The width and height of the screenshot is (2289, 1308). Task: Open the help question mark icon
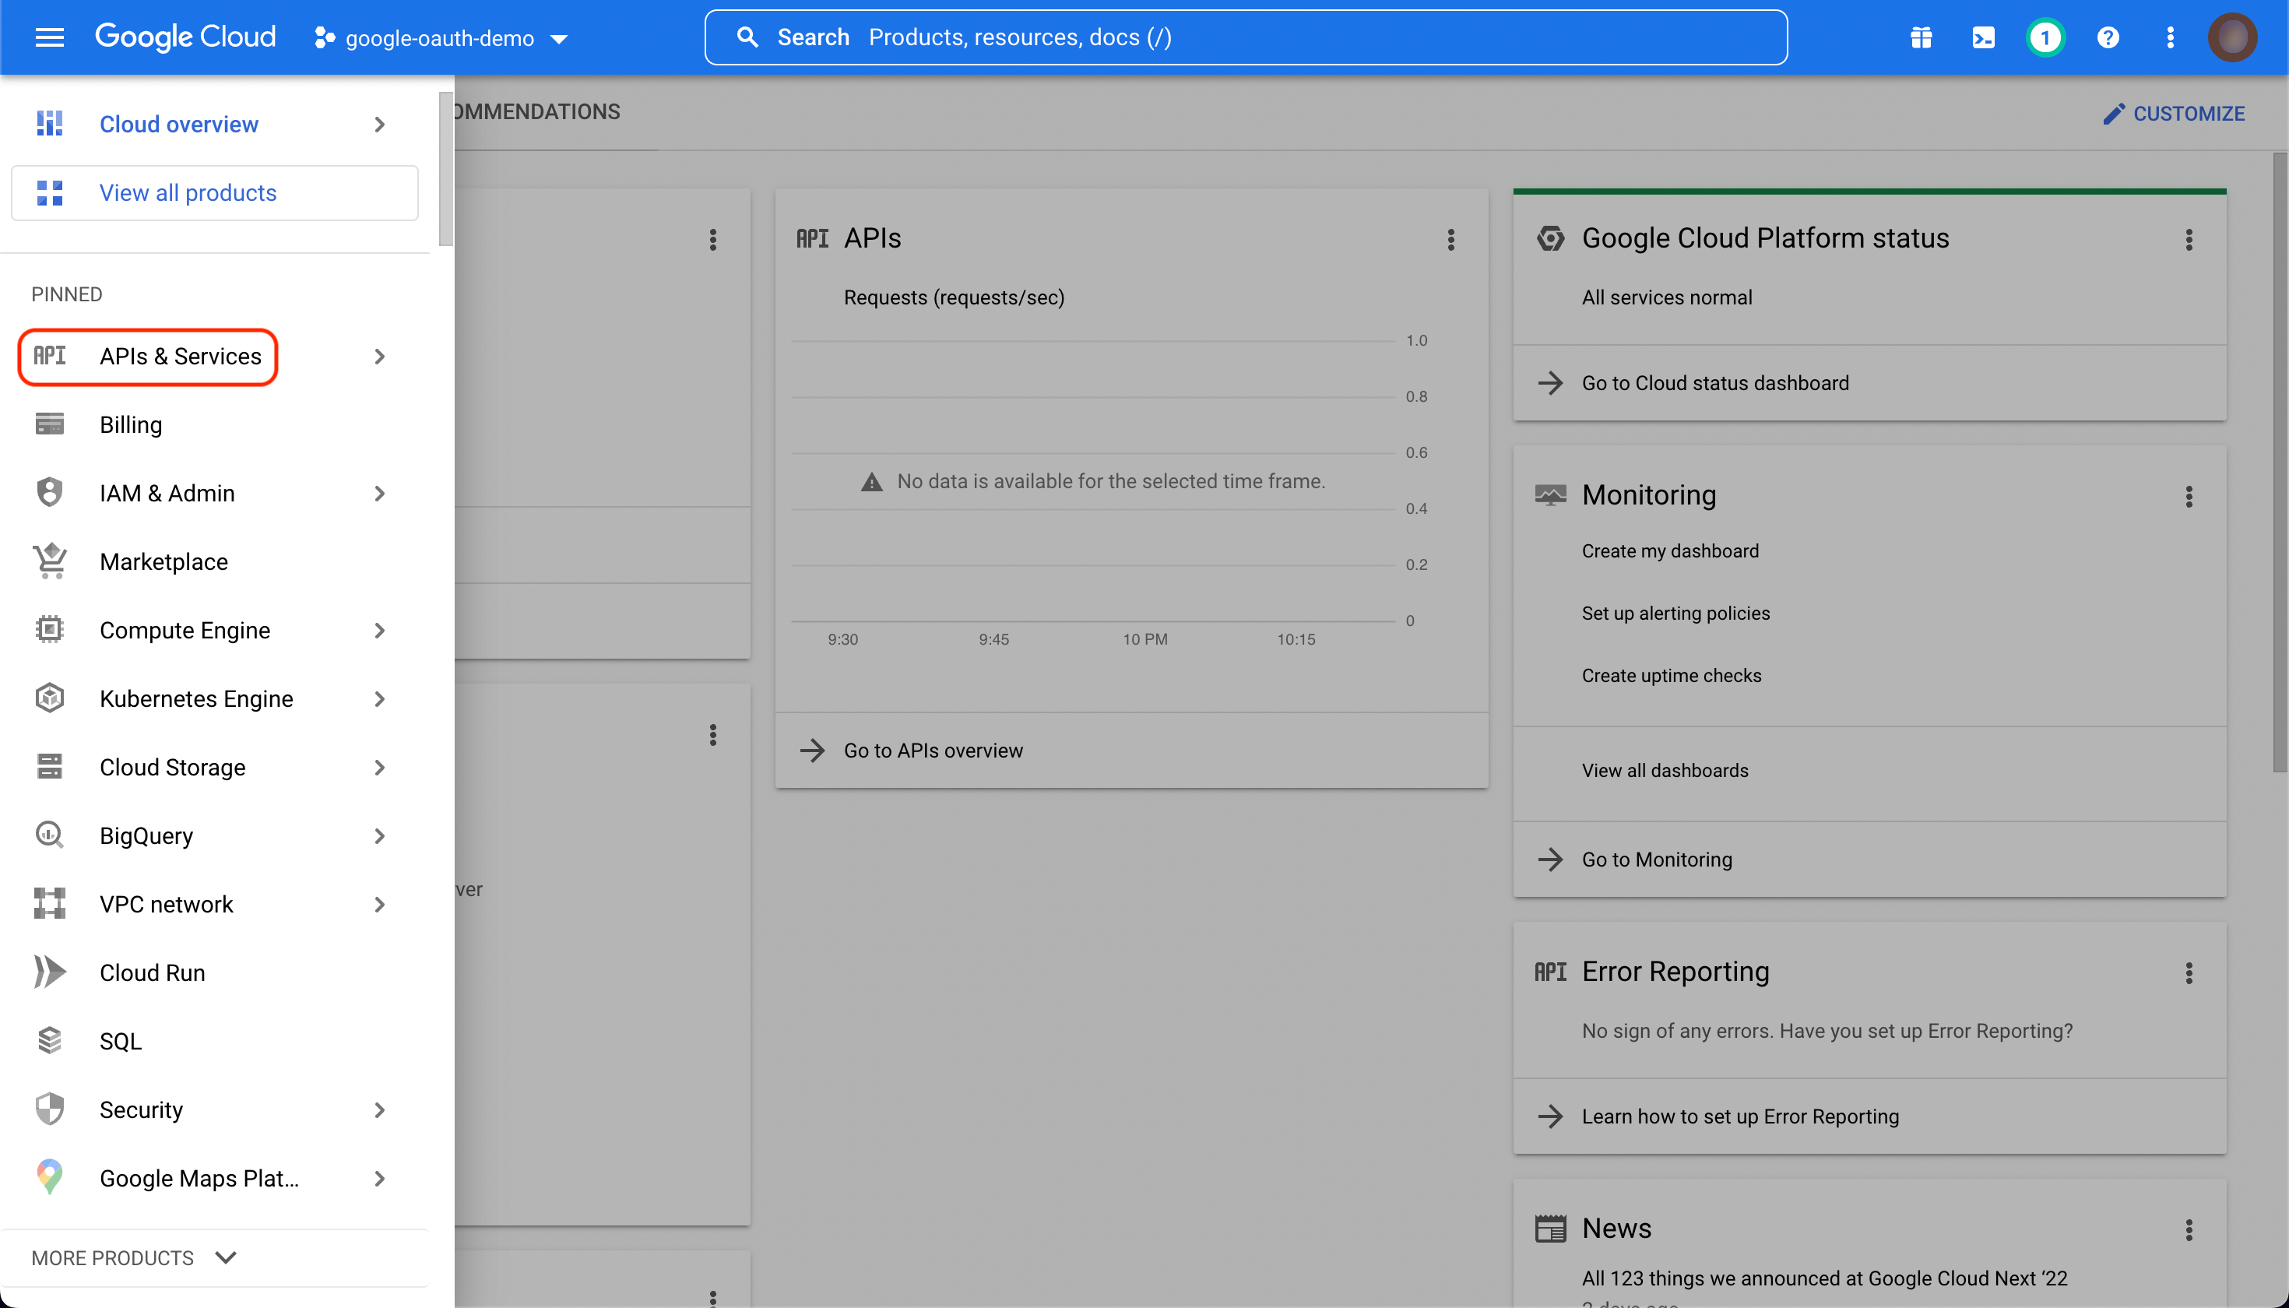click(x=2108, y=37)
